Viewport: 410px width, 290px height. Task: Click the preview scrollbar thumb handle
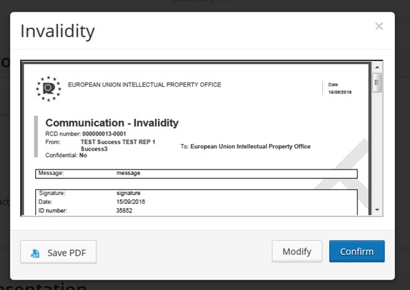click(x=377, y=83)
